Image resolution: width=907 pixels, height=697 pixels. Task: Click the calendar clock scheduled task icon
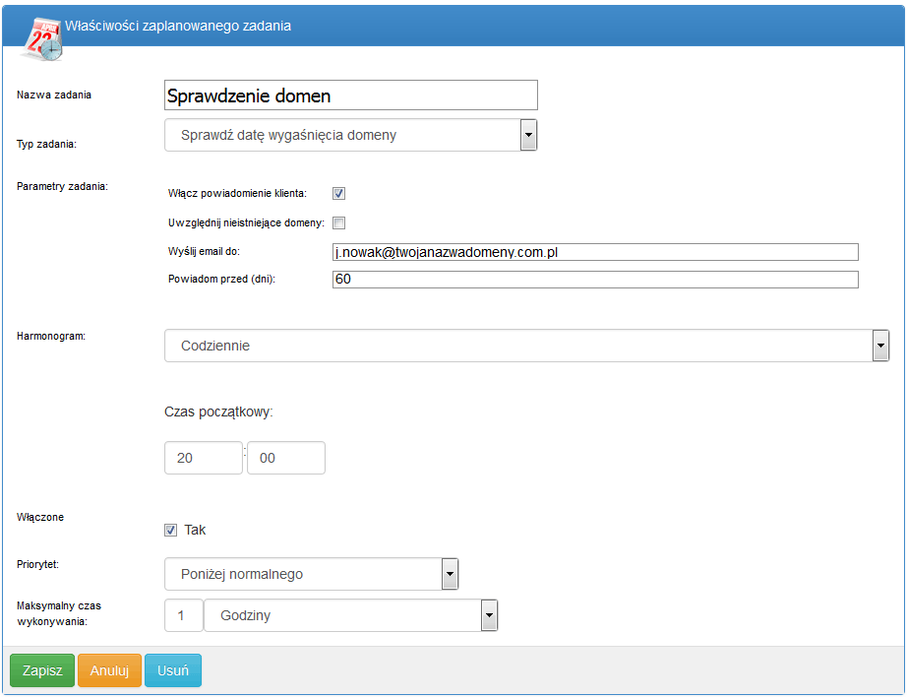pos(41,39)
